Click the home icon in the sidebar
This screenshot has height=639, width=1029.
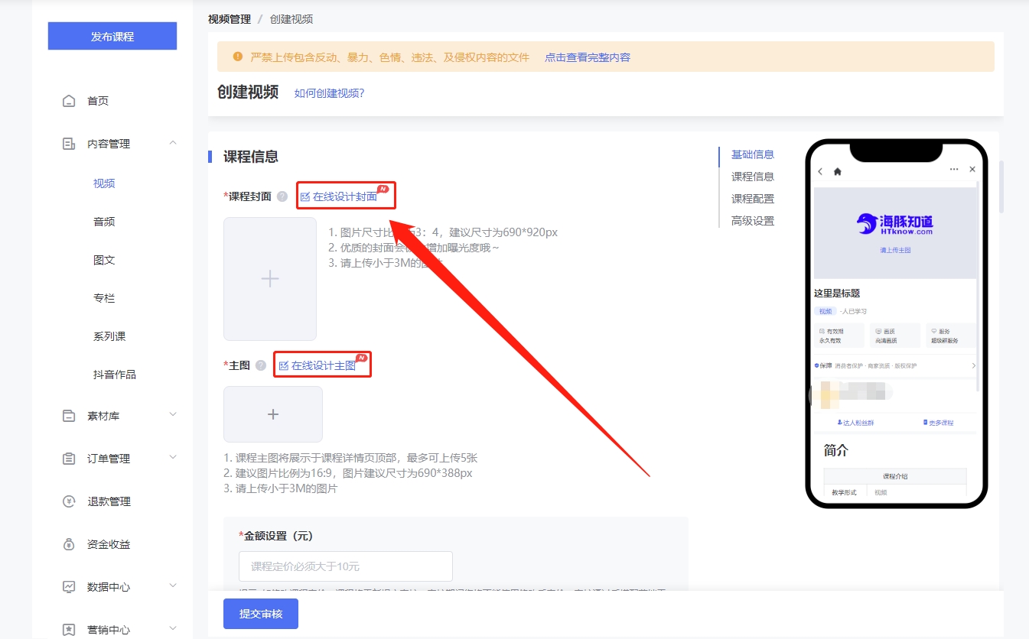tap(69, 101)
